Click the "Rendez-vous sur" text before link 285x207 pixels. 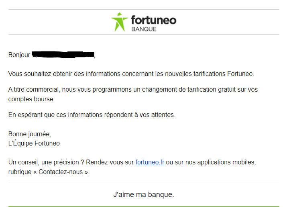[x=110, y=162]
